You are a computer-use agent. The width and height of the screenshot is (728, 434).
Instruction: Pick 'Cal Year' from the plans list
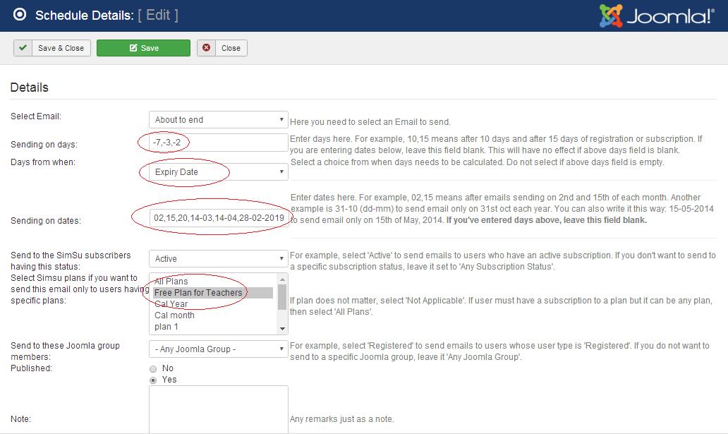171,304
